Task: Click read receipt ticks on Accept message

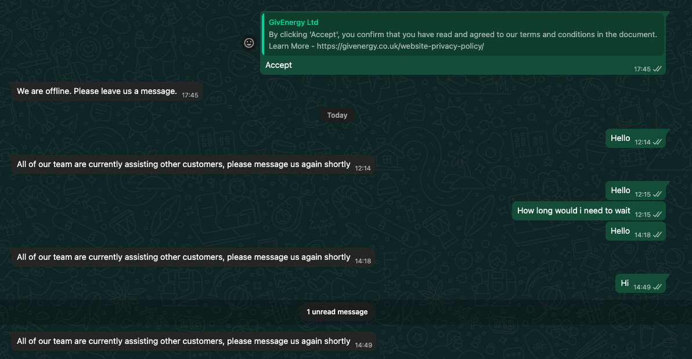Action: click(658, 69)
